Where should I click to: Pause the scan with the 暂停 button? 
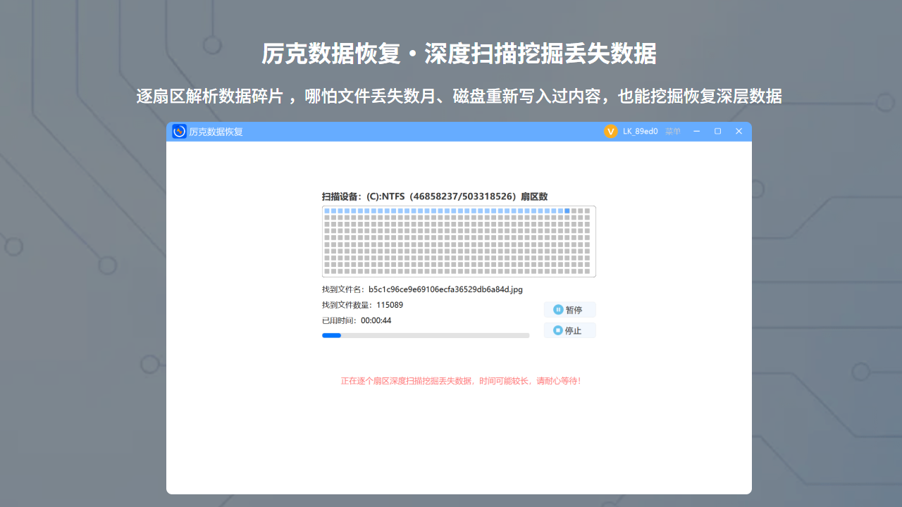[x=569, y=310]
